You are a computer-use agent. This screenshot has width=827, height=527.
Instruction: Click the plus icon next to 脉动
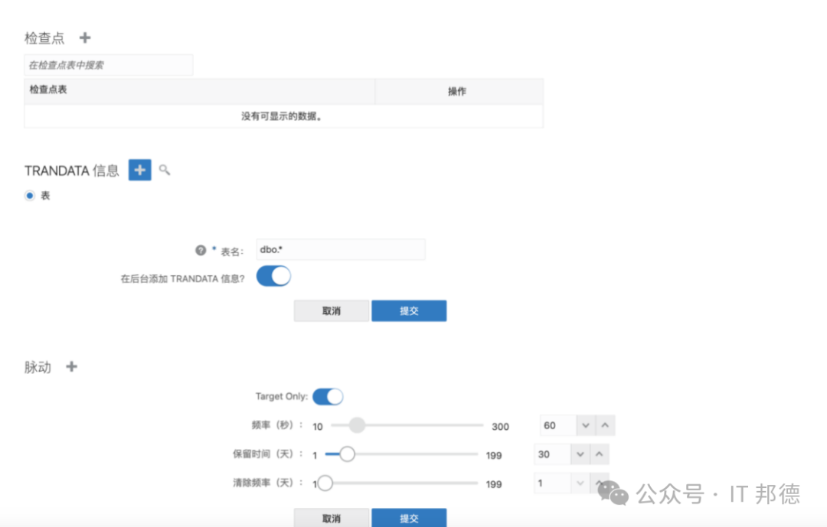71,367
